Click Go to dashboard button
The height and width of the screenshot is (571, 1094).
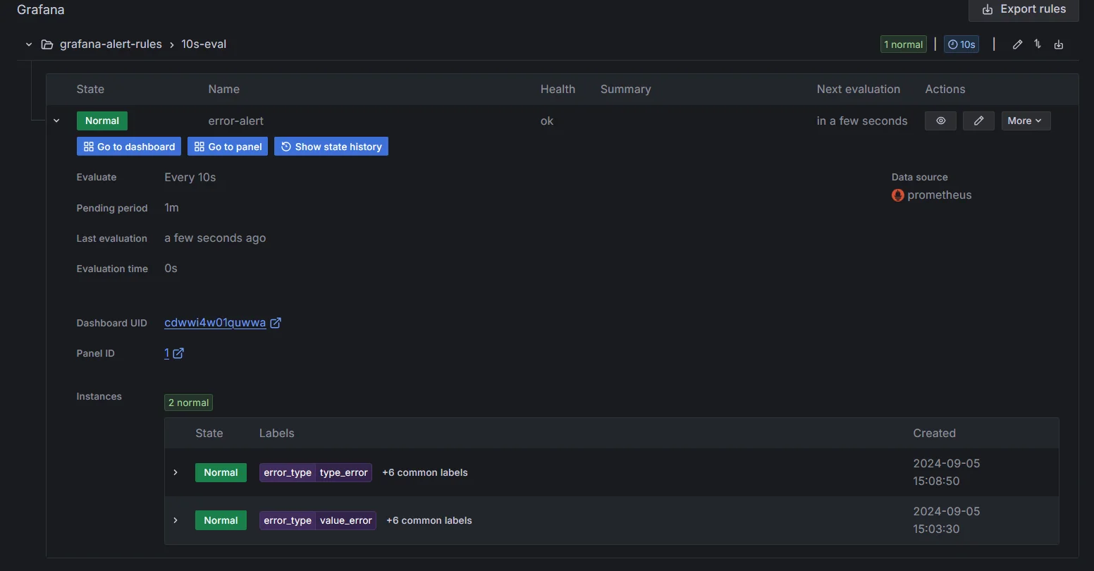pos(129,147)
